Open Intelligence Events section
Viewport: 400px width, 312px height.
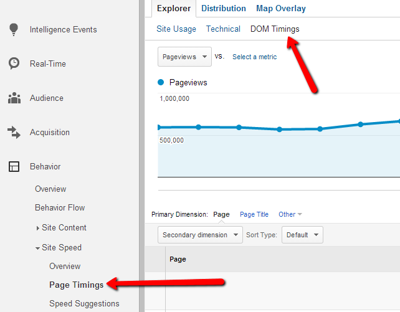coord(64,29)
